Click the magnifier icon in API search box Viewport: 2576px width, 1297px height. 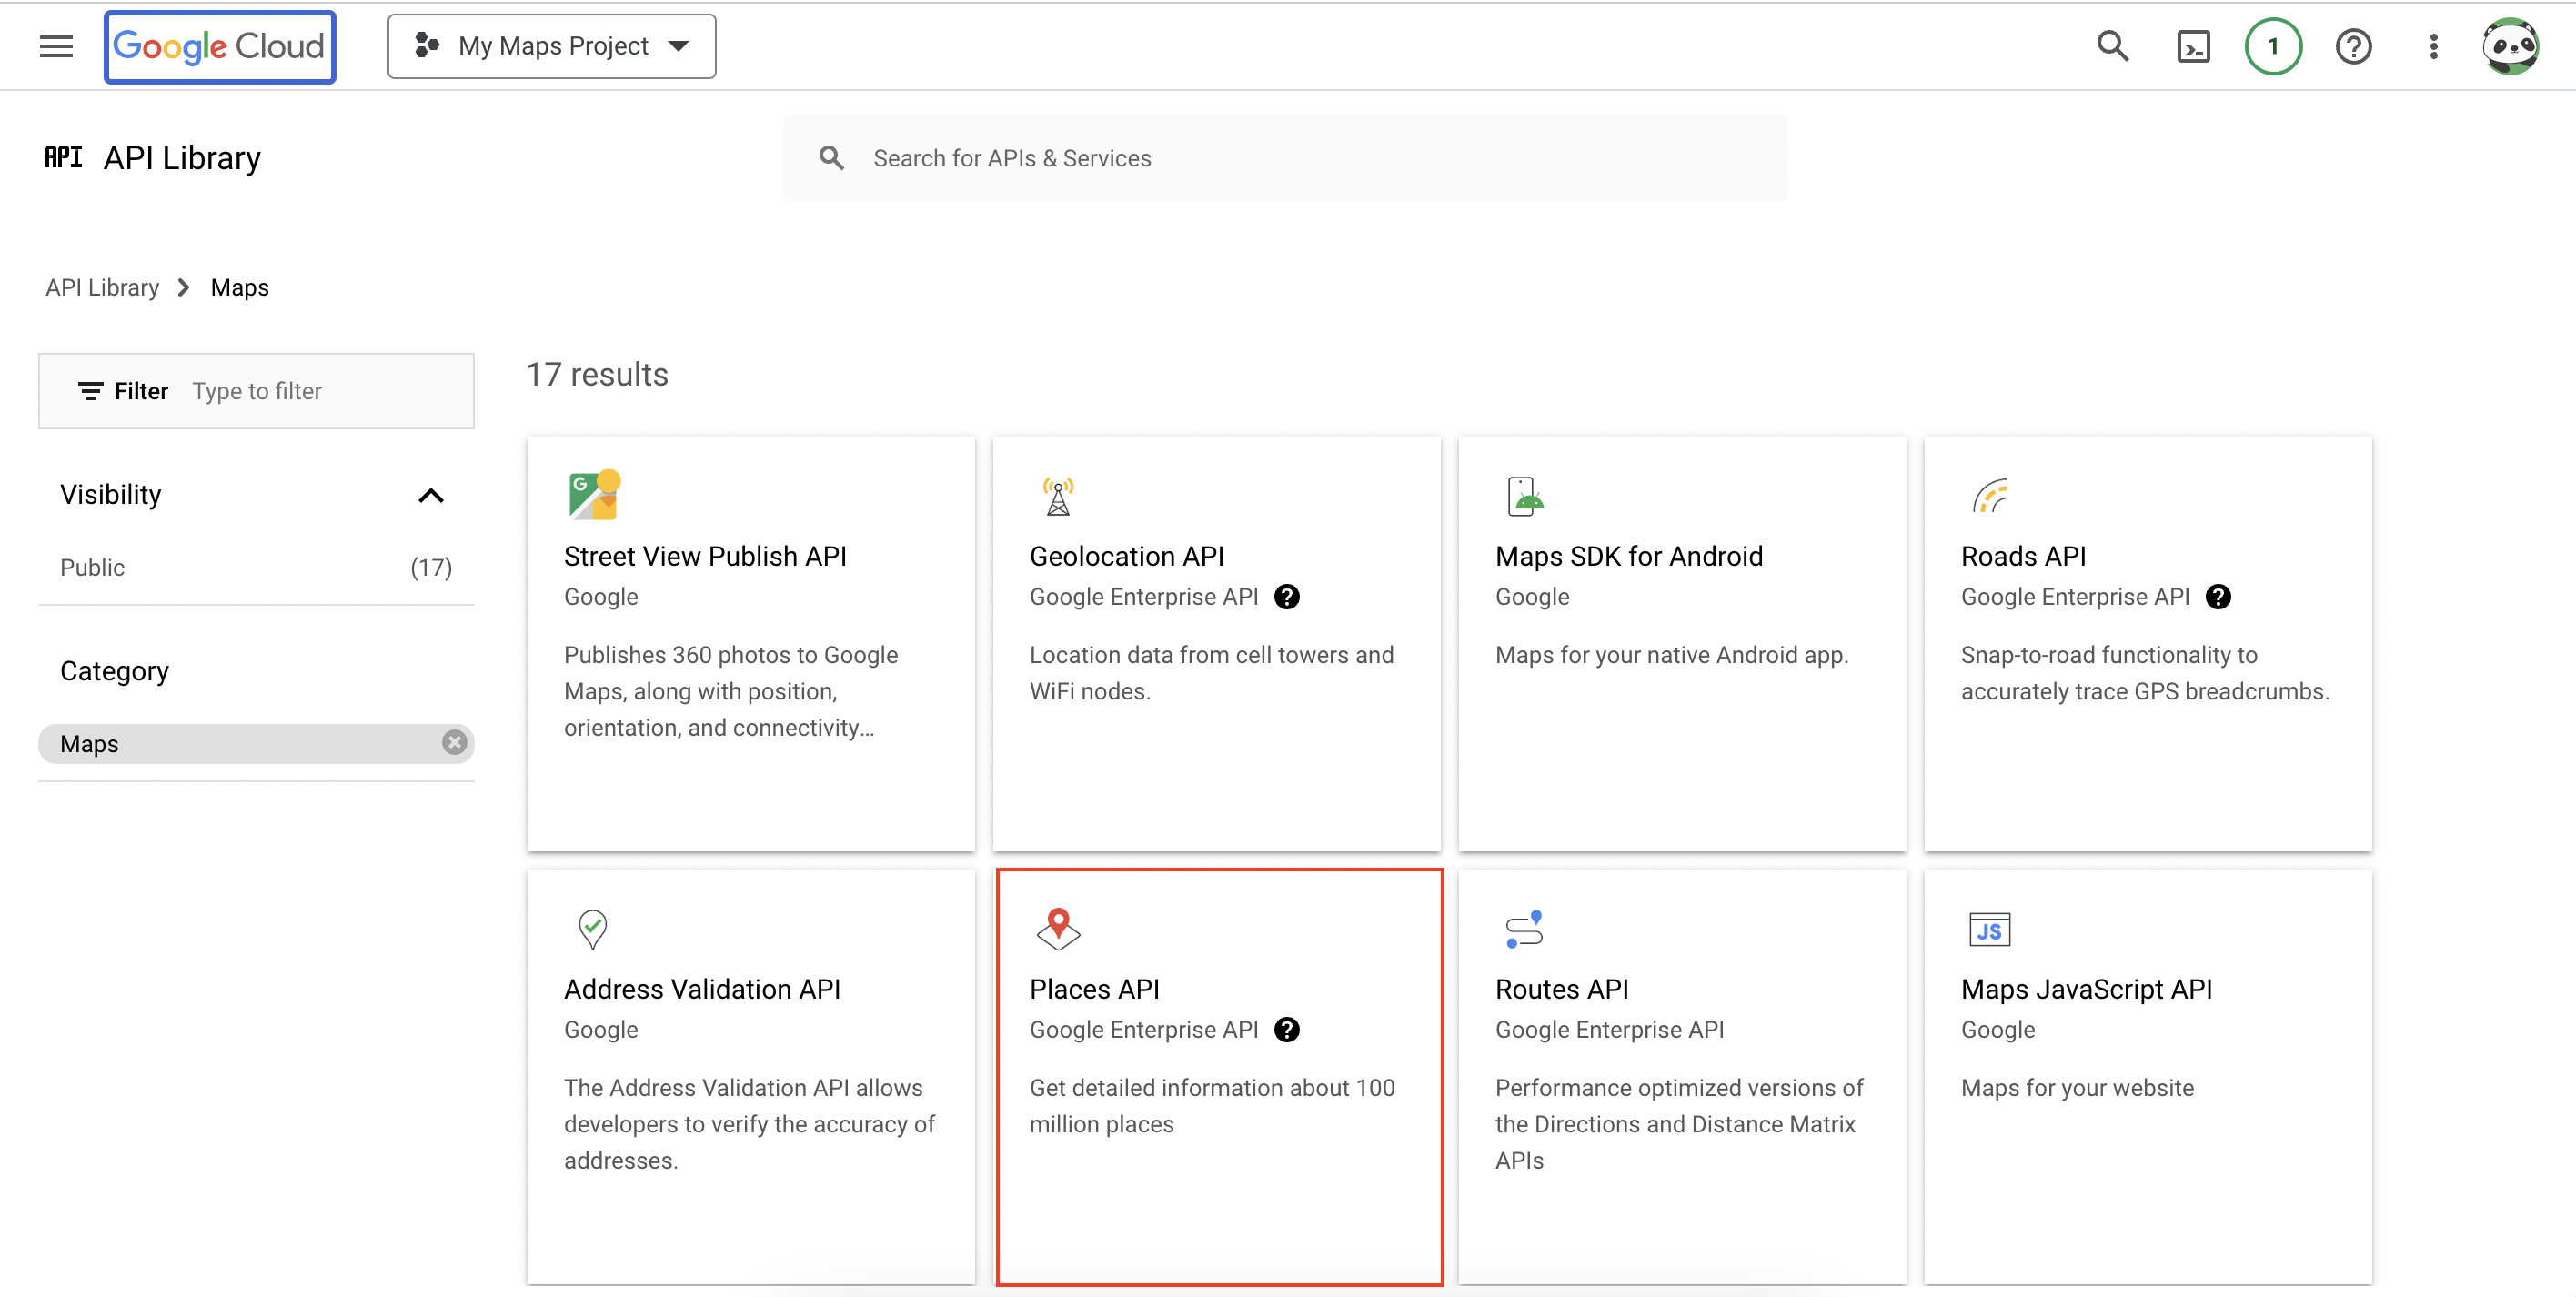[x=831, y=158]
